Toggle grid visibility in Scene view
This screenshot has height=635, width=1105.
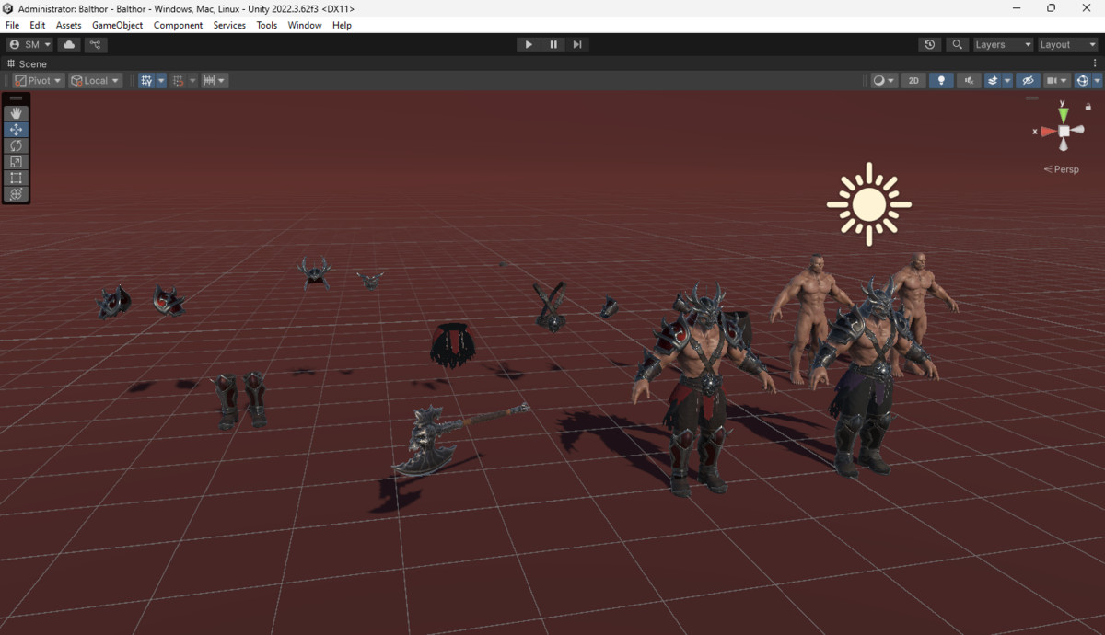[145, 81]
